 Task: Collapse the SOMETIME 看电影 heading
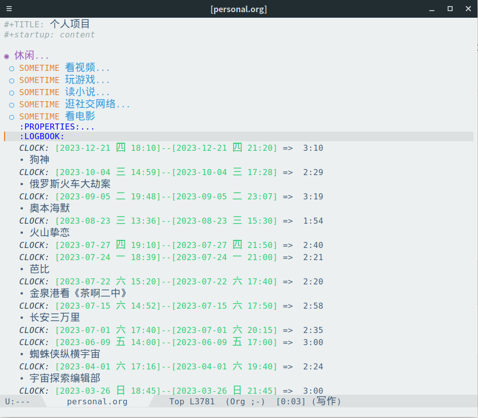tap(80, 116)
